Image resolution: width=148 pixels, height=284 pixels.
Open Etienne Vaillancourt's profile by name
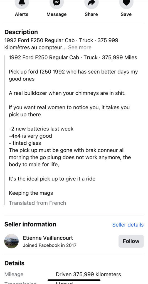click(48, 238)
